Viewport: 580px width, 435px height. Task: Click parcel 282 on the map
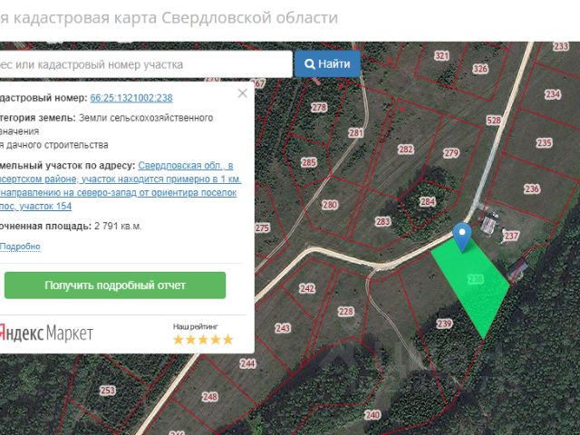point(405,150)
